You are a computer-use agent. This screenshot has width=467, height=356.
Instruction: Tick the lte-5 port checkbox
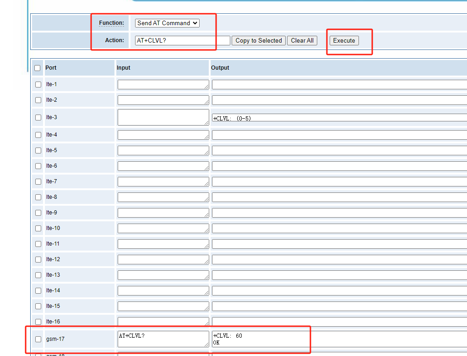[38, 150]
